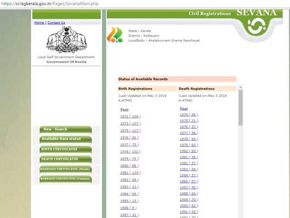The height and width of the screenshot is (218, 290).
Task: Open death registrations for year 1977
Action: [189, 133]
